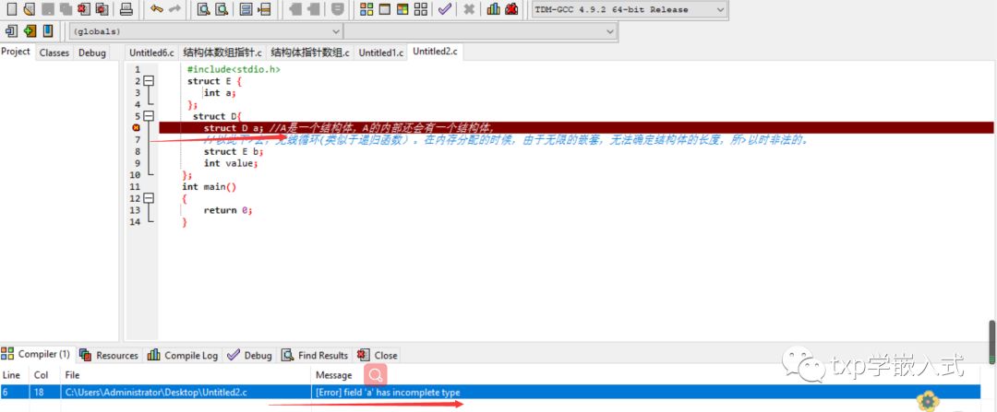Open the 结构体指针数组.c editor tab
Image resolution: width=997 pixels, height=412 pixels.
click(310, 53)
